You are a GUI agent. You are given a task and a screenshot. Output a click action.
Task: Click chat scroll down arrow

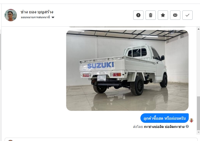(198, 132)
